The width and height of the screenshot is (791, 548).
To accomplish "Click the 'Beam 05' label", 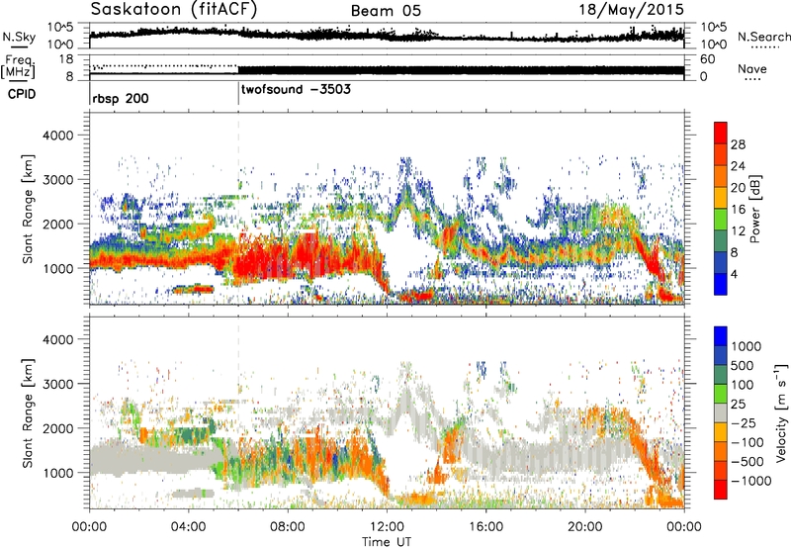I will click(386, 11).
